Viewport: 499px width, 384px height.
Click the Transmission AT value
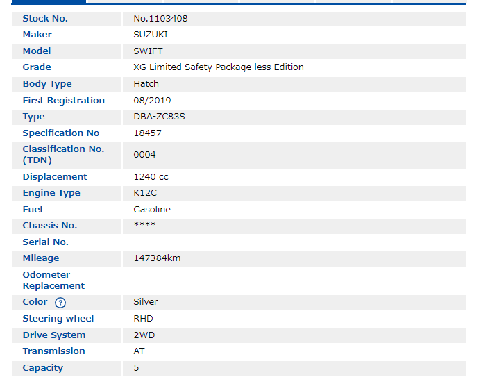point(139,351)
